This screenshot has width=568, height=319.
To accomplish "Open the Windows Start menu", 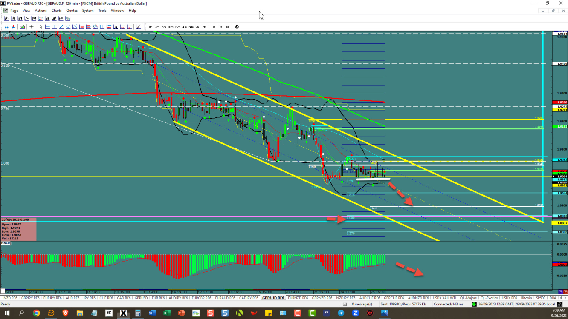I will [7, 313].
